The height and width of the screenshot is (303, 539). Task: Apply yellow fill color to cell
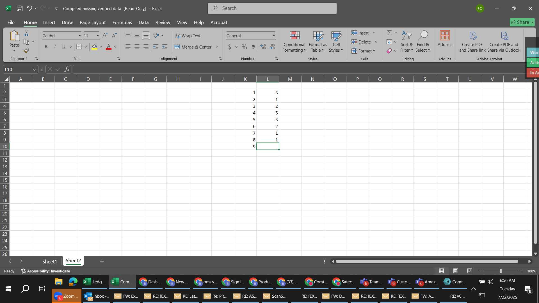point(94,47)
